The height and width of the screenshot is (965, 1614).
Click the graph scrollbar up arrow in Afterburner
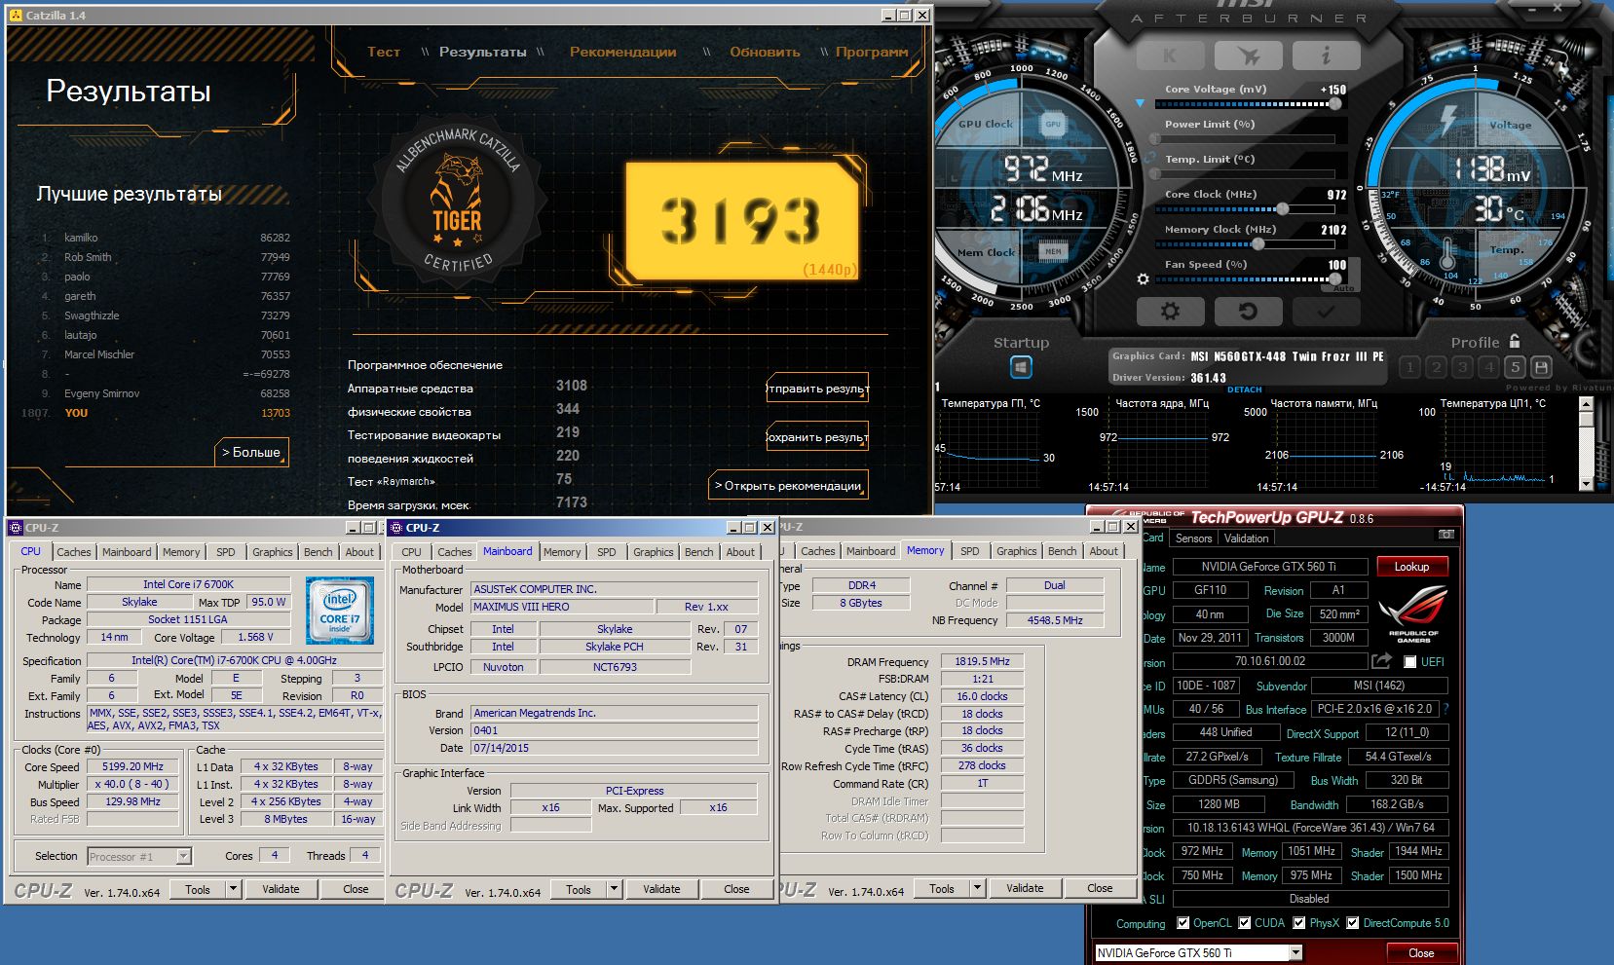(1586, 403)
